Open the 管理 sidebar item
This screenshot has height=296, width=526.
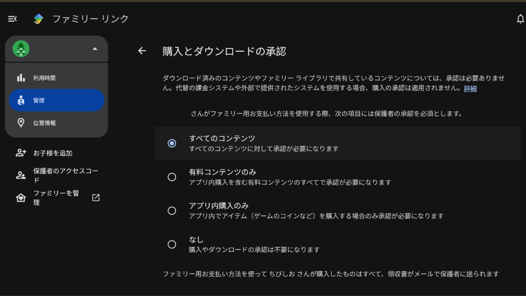pos(57,100)
